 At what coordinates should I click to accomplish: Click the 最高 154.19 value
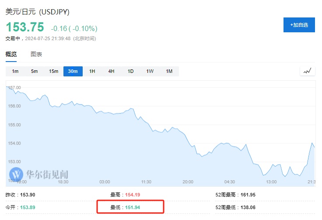tap(131, 194)
